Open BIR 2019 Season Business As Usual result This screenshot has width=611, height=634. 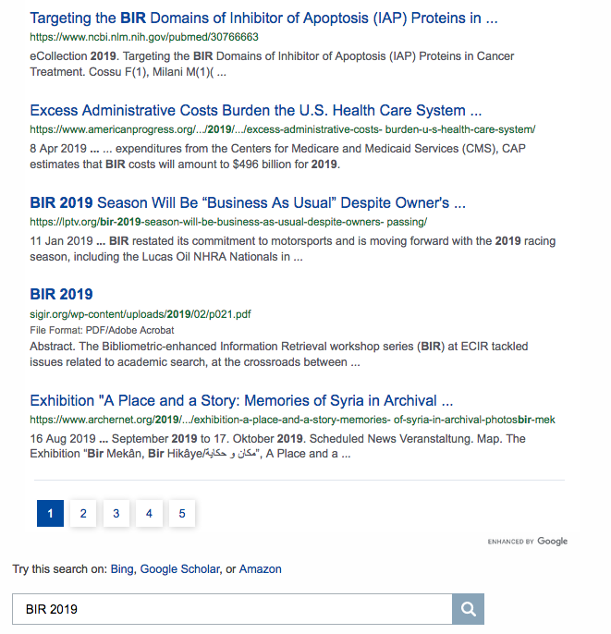tap(247, 202)
